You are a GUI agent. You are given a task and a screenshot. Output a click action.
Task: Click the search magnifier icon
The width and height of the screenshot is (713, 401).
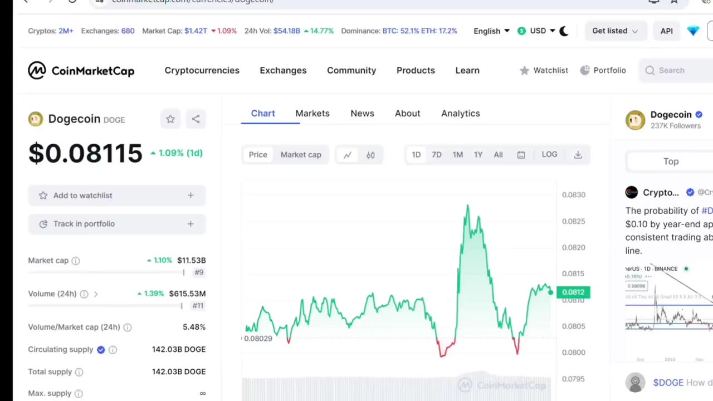650,71
